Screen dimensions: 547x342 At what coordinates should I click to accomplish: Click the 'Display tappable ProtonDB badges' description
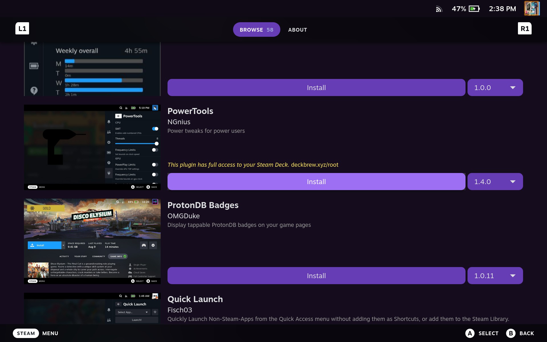click(239, 225)
